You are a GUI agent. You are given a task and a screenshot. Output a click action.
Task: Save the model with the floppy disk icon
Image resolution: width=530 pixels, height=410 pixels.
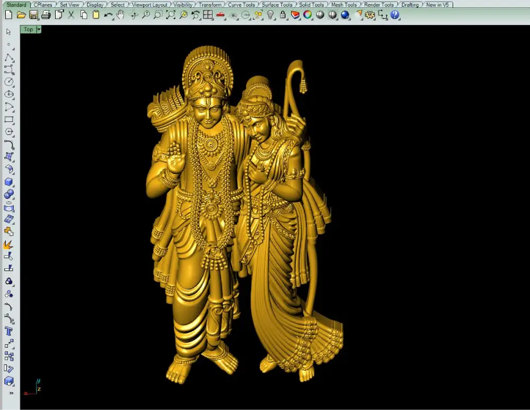(x=33, y=15)
